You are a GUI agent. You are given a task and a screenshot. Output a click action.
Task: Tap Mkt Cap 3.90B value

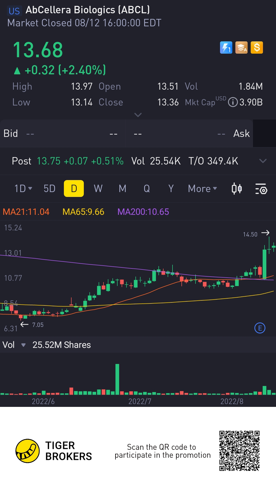pos(251,102)
